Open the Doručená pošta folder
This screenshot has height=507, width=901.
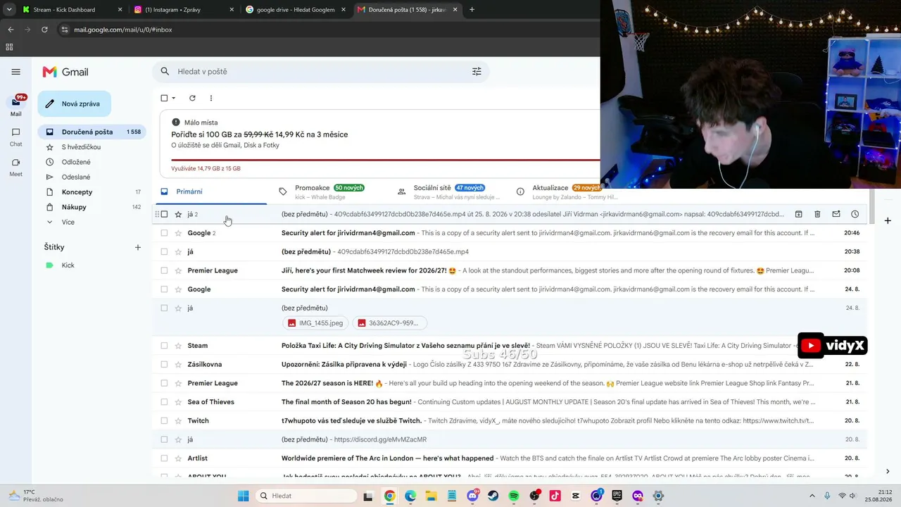[92, 132]
